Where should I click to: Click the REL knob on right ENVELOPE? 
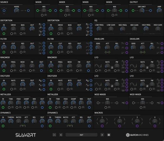coord(152,47)
